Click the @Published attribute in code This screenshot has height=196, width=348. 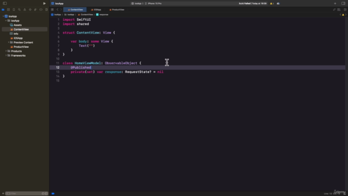tap(81, 68)
